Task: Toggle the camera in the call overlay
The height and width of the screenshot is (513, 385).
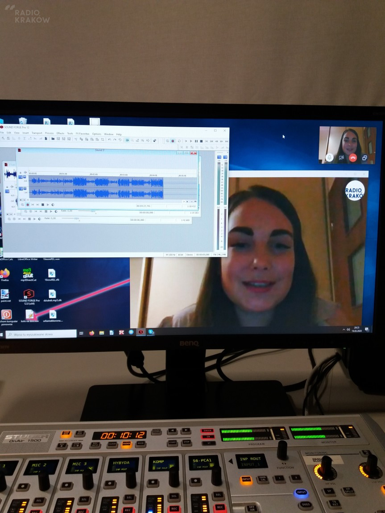Action: click(341, 157)
